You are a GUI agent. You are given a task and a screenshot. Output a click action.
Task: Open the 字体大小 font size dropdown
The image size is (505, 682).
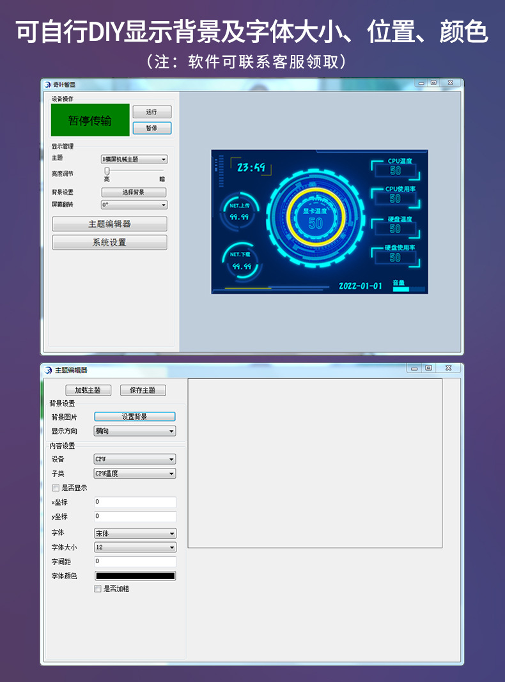135,547
